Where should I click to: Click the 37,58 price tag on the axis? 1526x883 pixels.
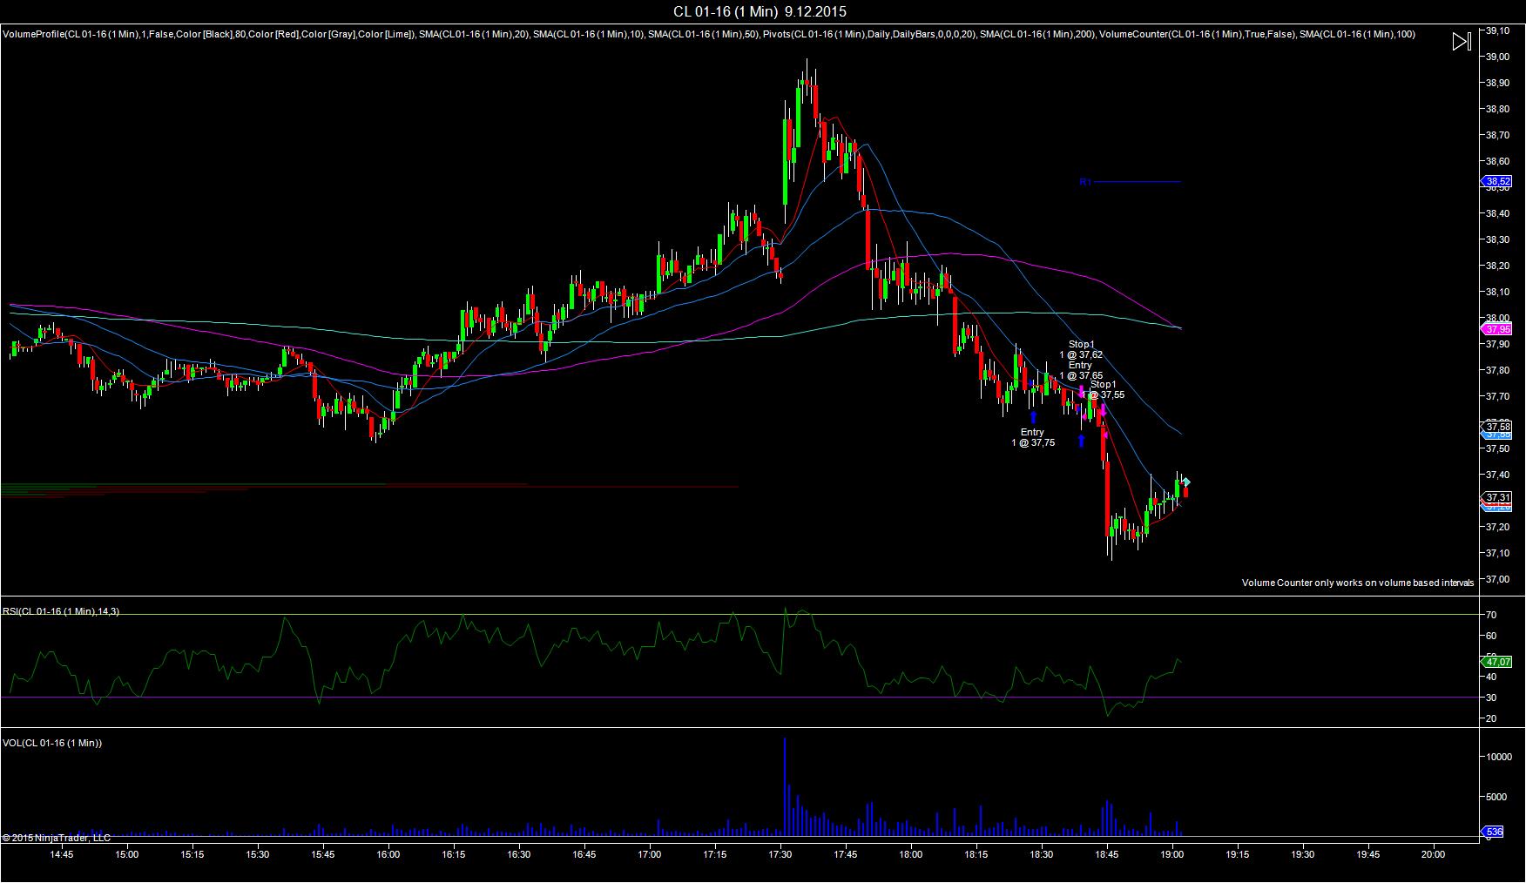(x=1497, y=427)
